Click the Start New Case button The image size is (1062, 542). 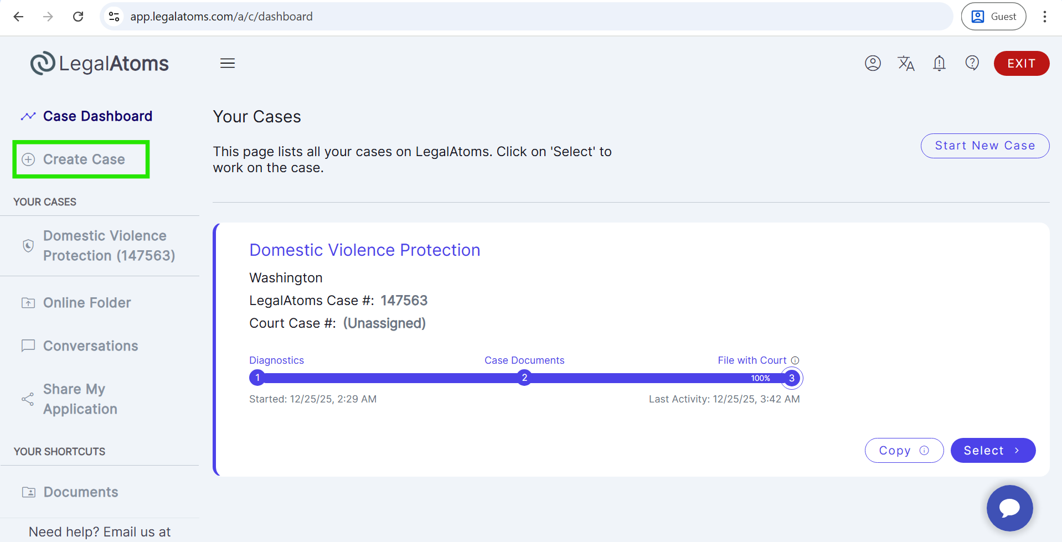point(984,146)
